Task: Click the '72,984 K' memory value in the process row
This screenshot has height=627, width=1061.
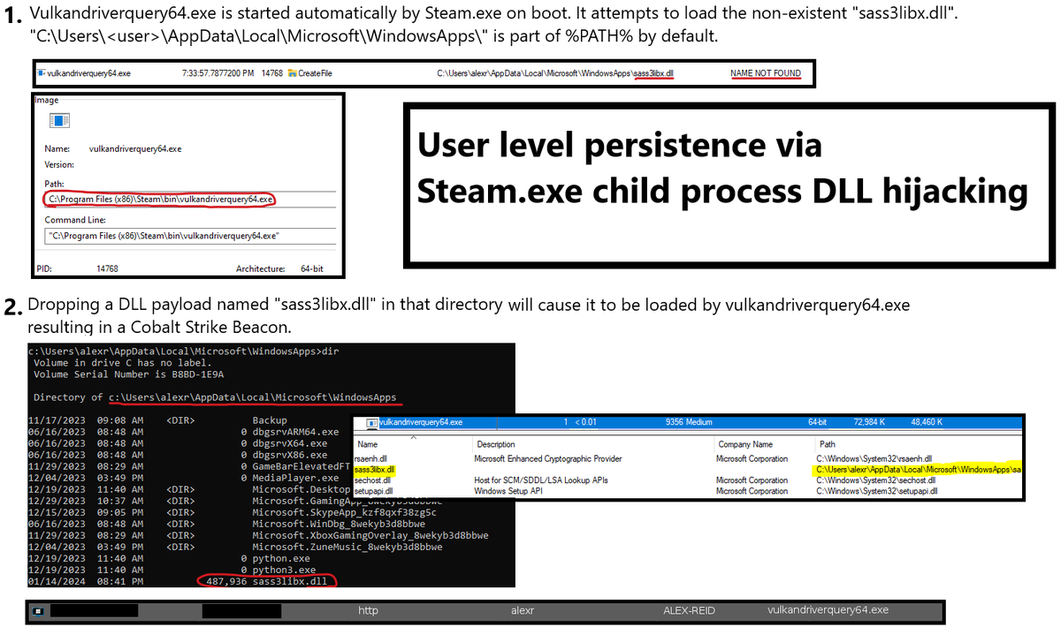Action: coord(870,422)
